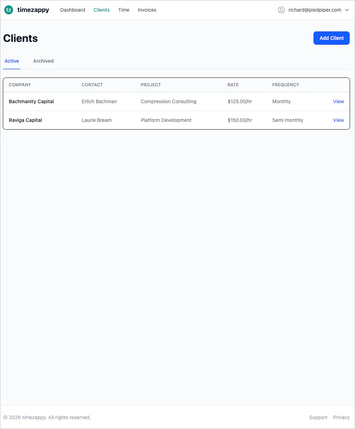Go to the Dashboard nav item
355x429 pixels.
73,10
